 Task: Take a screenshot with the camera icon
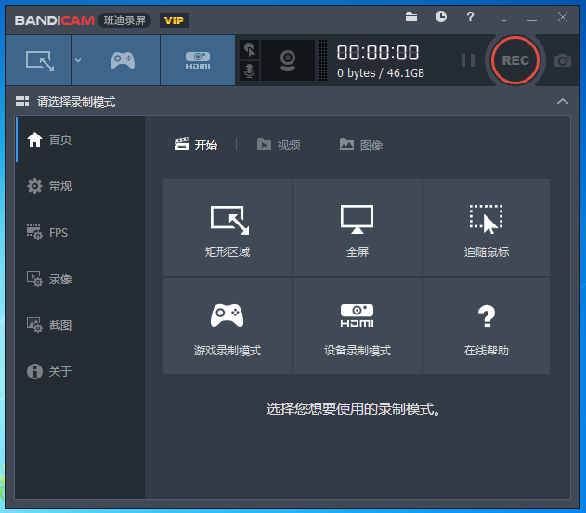tap(563, 60)
